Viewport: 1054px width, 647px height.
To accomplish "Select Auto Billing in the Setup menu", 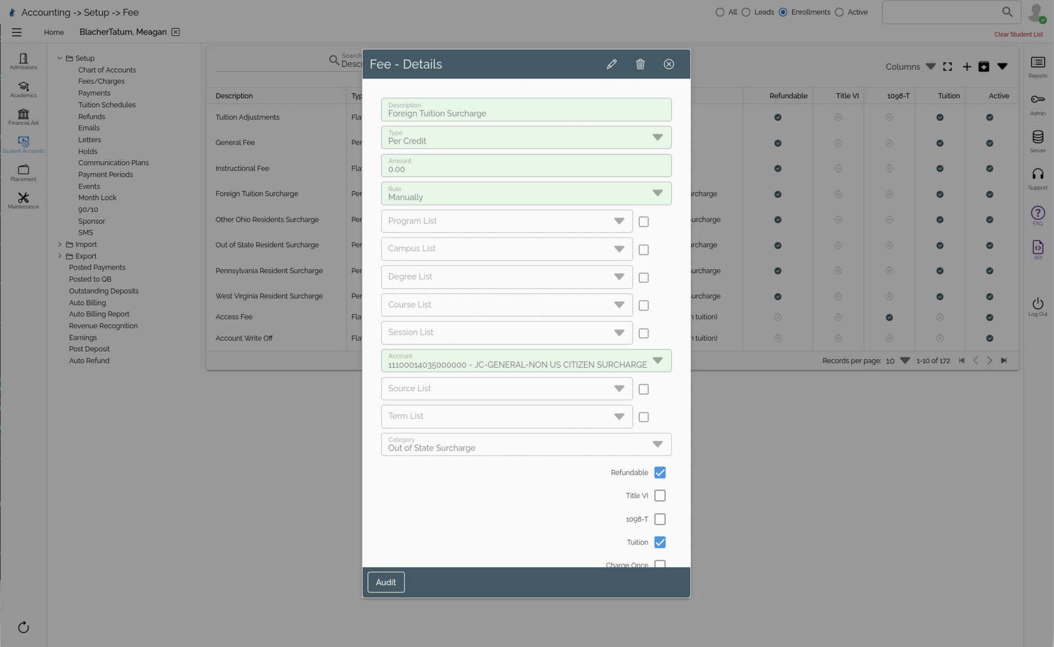I will coord(87,302).
